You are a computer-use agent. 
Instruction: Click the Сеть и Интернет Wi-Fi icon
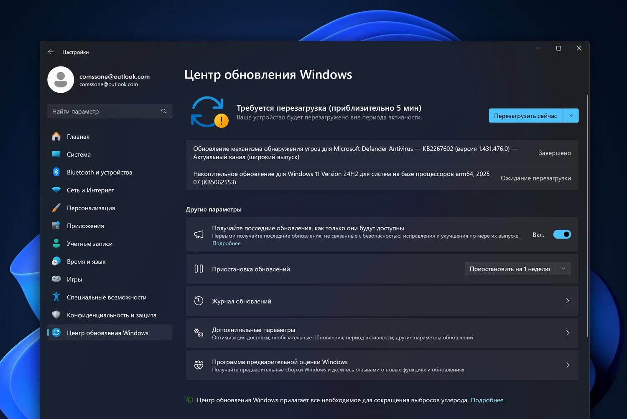56,190
